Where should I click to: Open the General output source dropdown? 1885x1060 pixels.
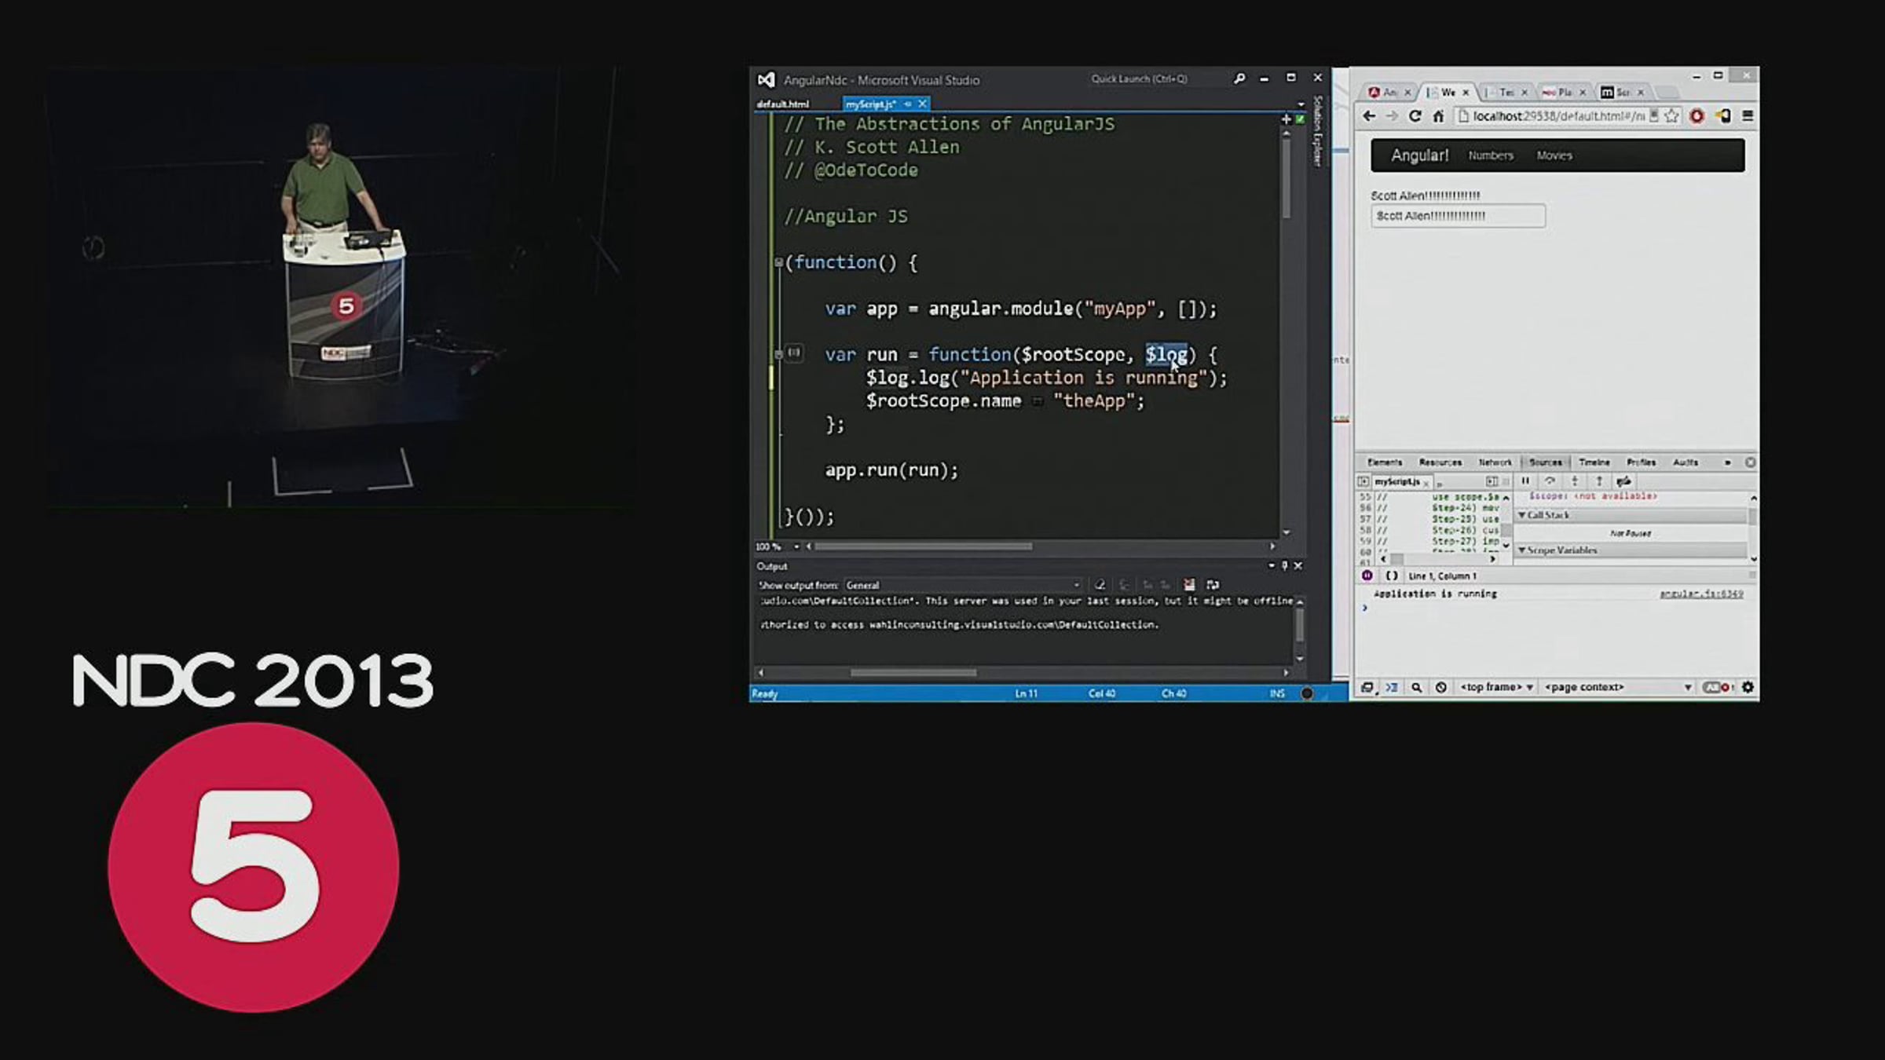pyautogui.click(x=964, y=585)
